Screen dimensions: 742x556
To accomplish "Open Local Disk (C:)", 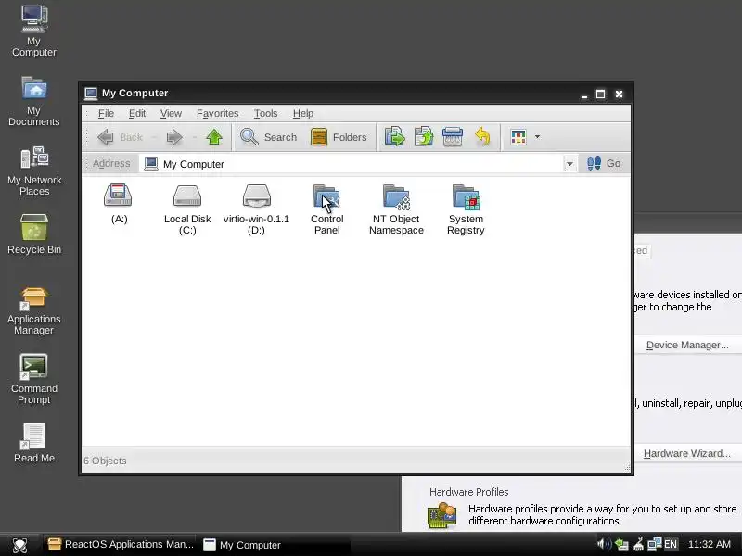I will tap(187, 209).
